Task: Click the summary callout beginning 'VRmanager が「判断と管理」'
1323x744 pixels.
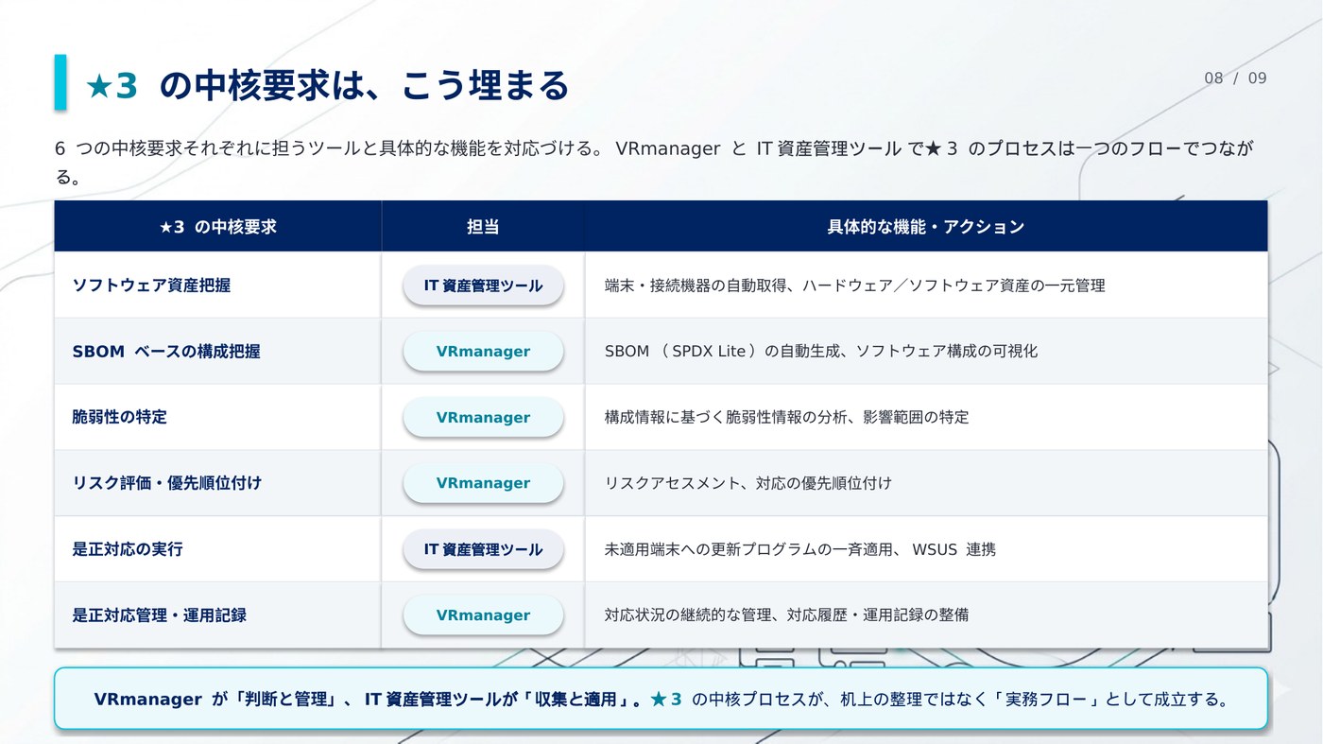Action: (661, 699)
